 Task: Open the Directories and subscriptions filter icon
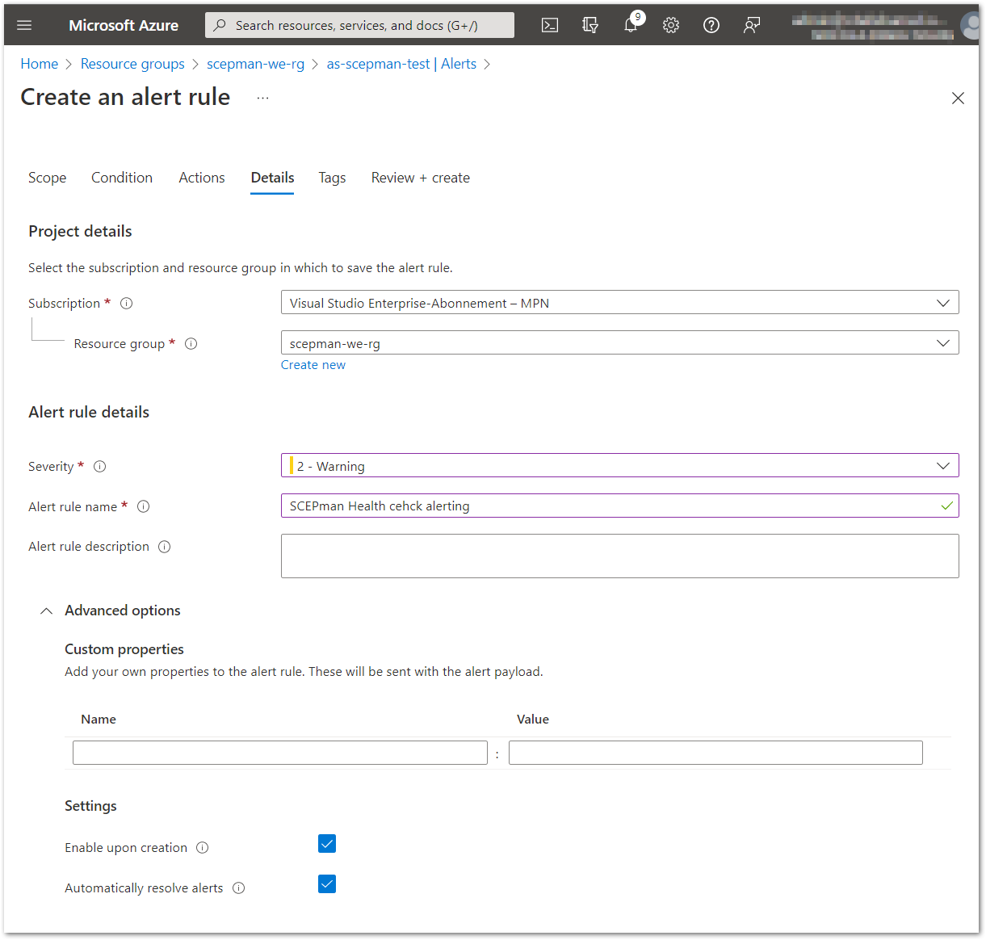[590, 25]
